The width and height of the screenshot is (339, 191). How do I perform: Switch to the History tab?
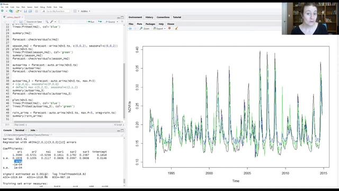(x=149, y=17)
